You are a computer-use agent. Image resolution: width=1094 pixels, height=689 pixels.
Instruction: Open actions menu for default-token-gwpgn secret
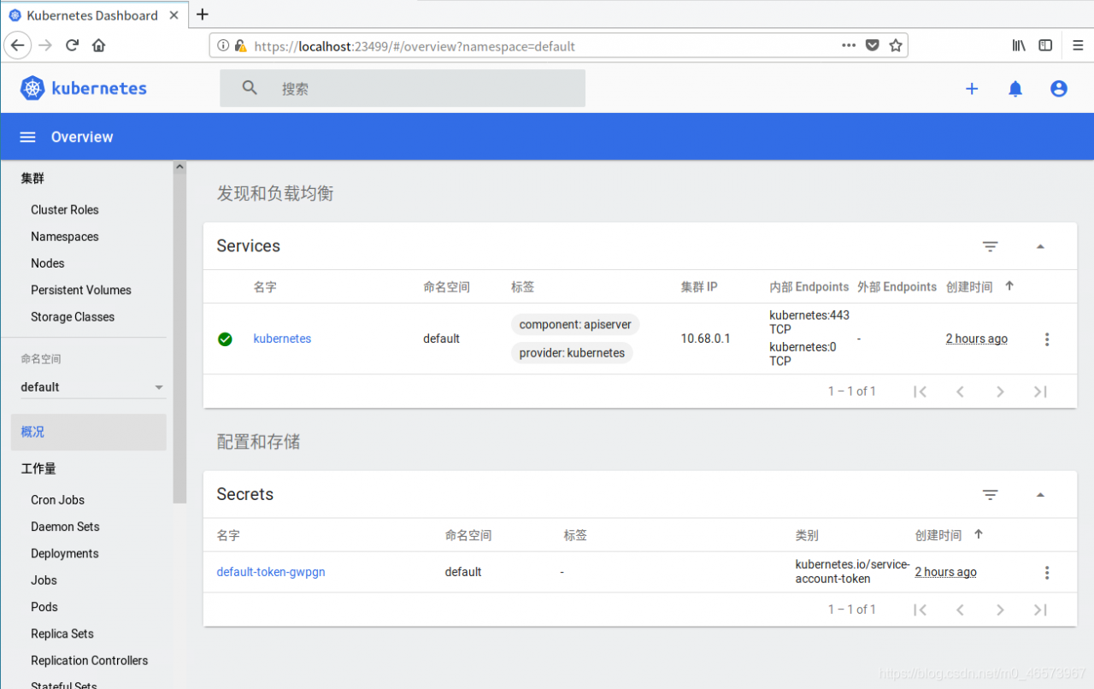[x=1047, y=573]
